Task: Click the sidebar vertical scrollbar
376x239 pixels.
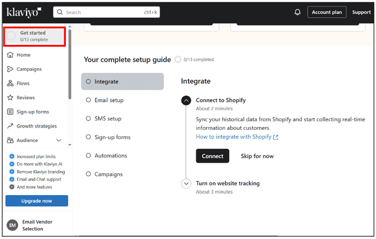Action: [x=70, y=64]
